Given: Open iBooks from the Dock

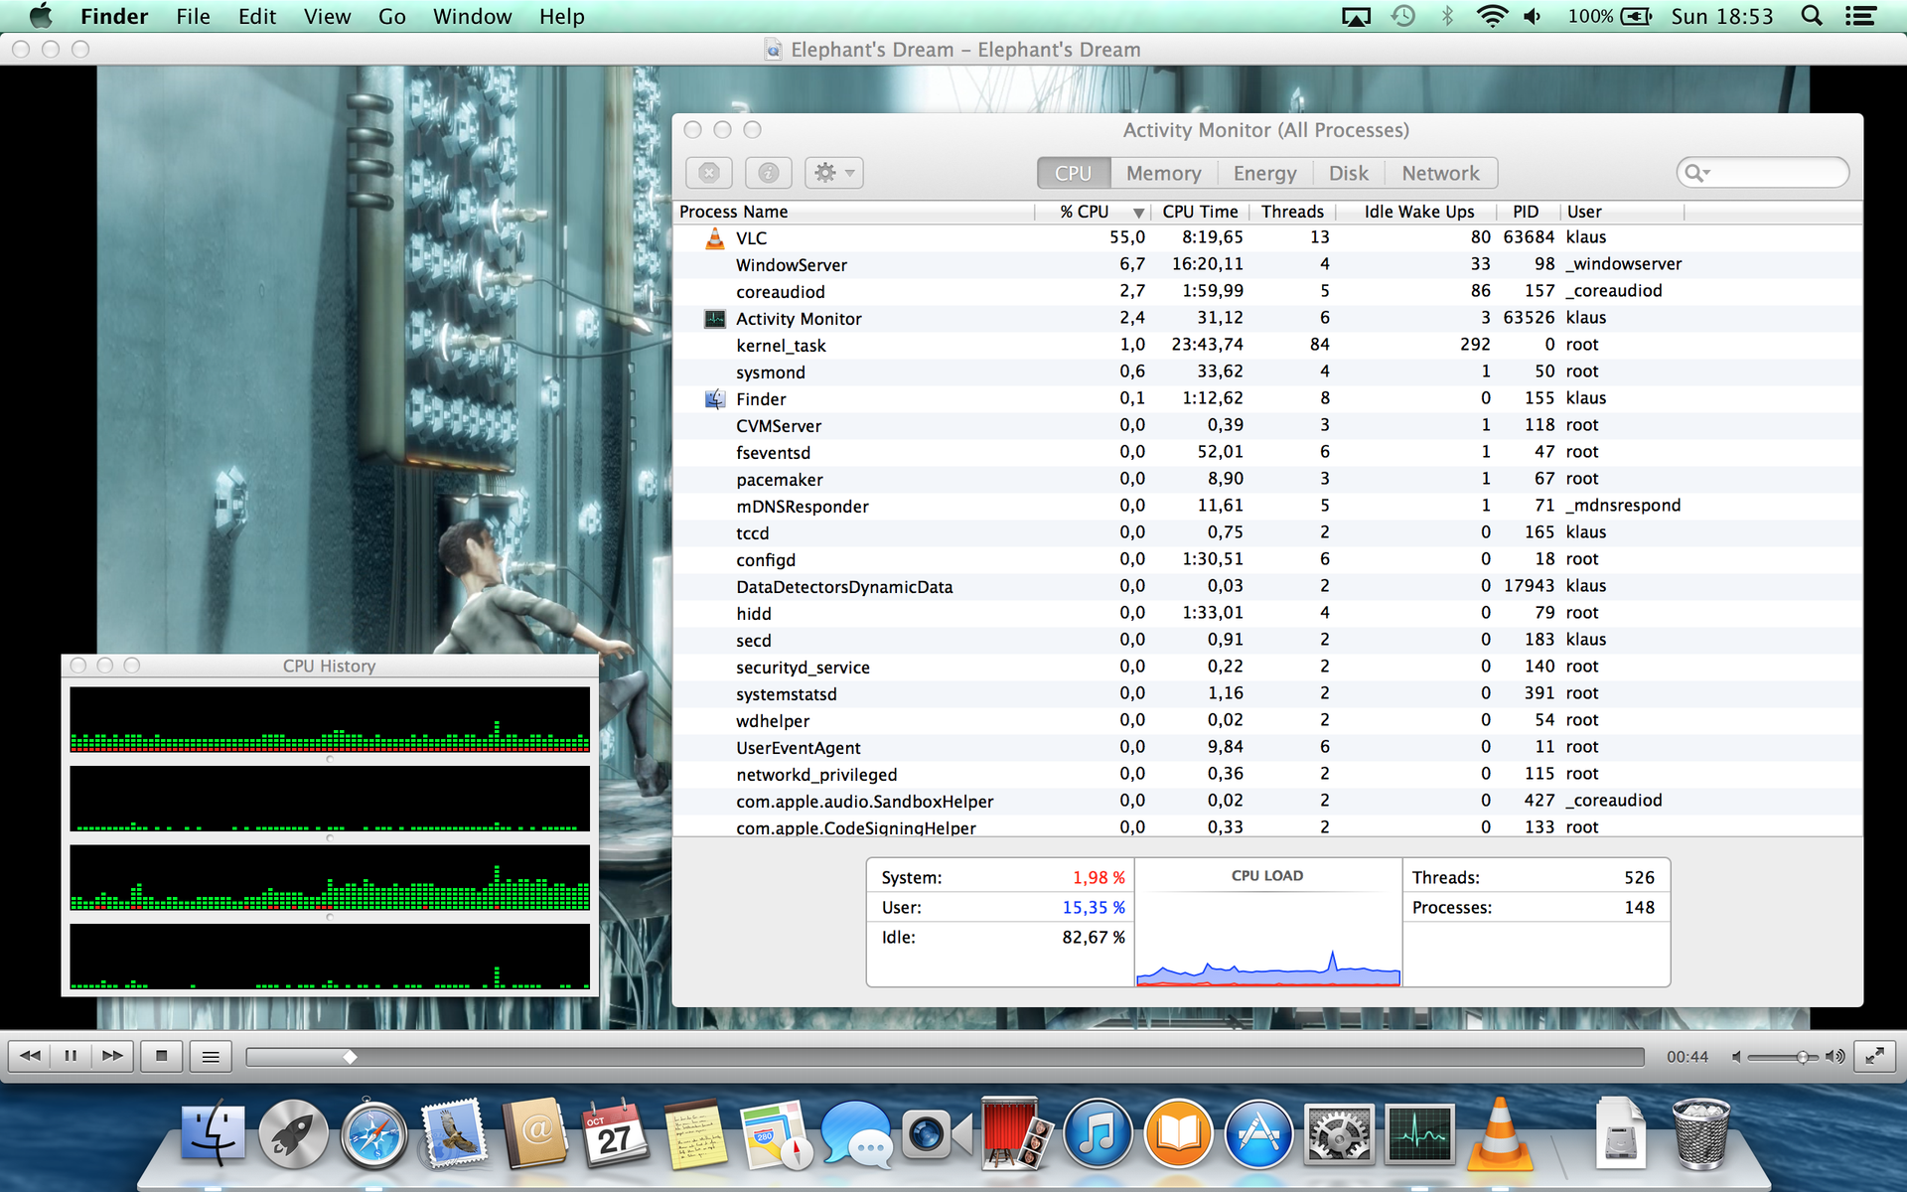Looking at the screenshot, I should pyautogui.click(x=1178, y=1134).
